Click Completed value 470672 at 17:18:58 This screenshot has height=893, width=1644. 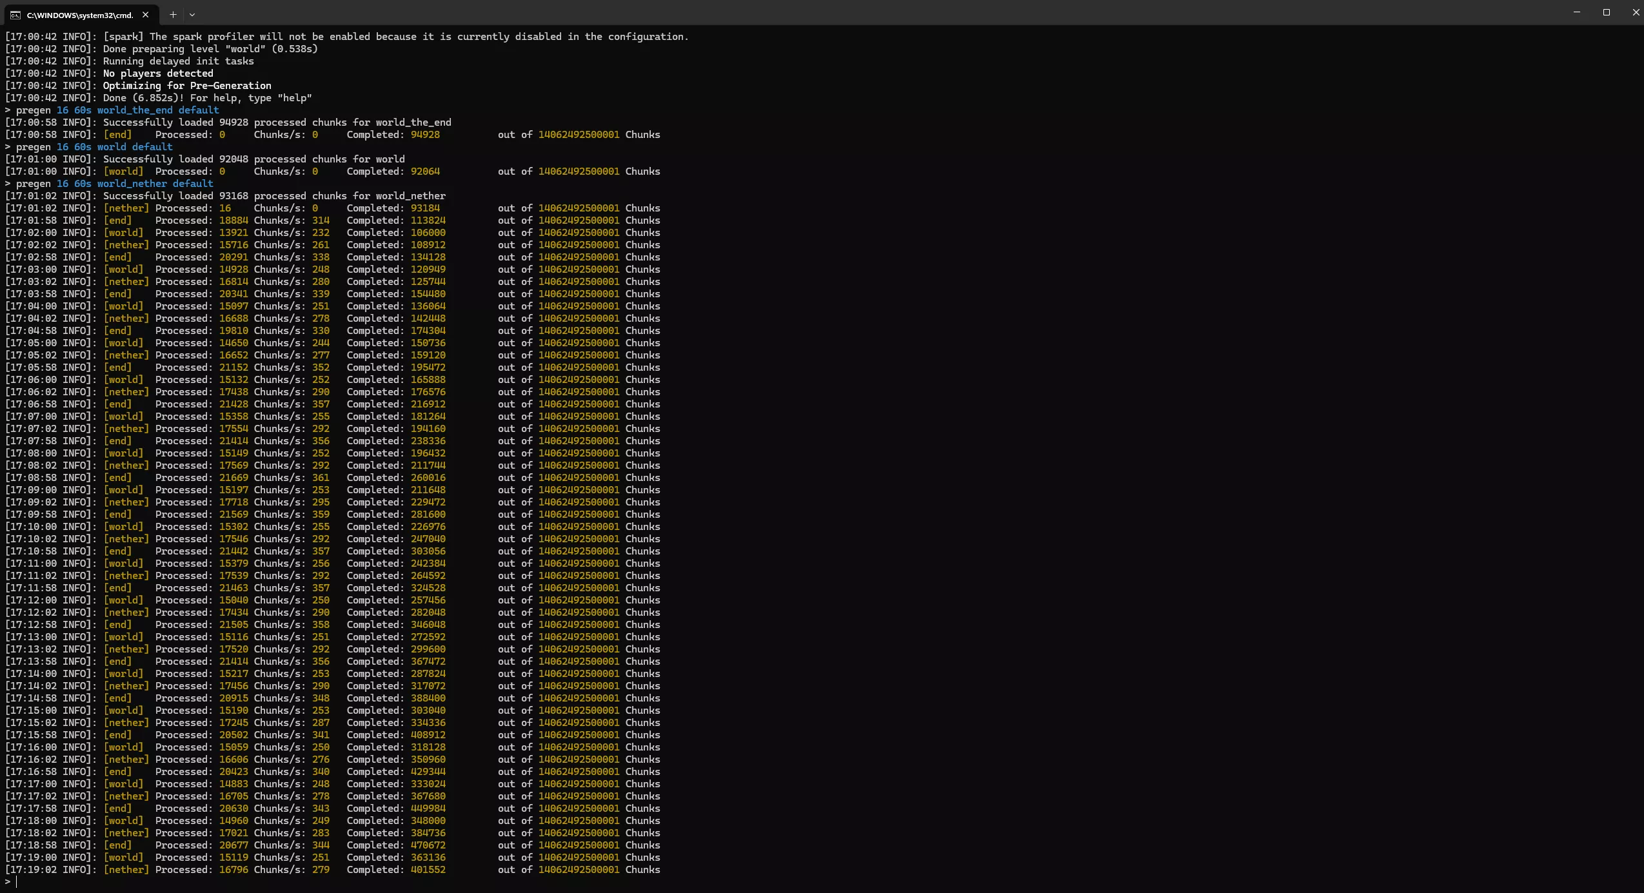click(x=428, y=845)
